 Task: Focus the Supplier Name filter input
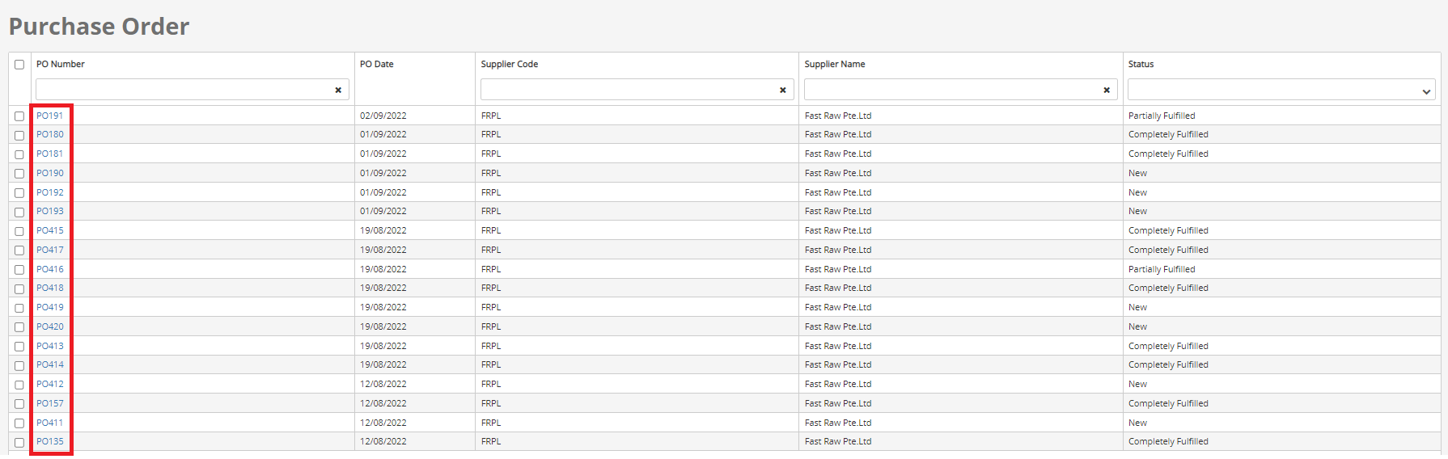coord(951,90)
